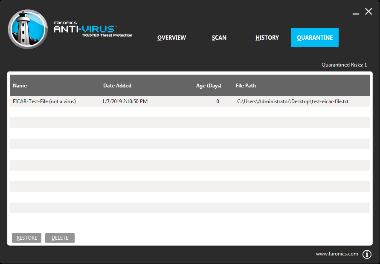
Task: Open the info icon at bottom right
Action: (367, 254)
